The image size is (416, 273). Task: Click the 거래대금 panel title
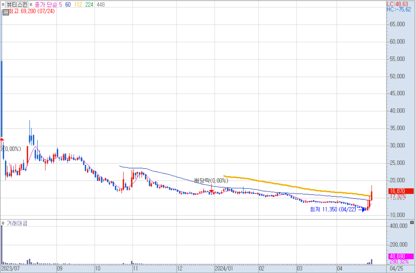point(17,223)
